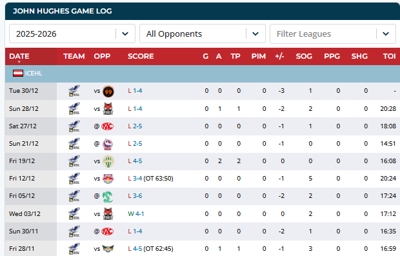Open the Filter Leagues dropdown arrow
The height and width of the screenshot is (256, 400).
[x=386, y=34]
